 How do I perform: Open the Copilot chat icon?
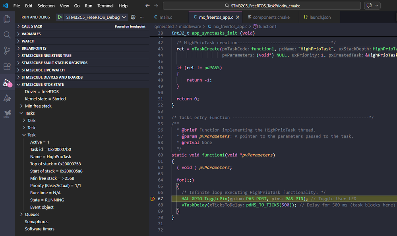[369, 6]
